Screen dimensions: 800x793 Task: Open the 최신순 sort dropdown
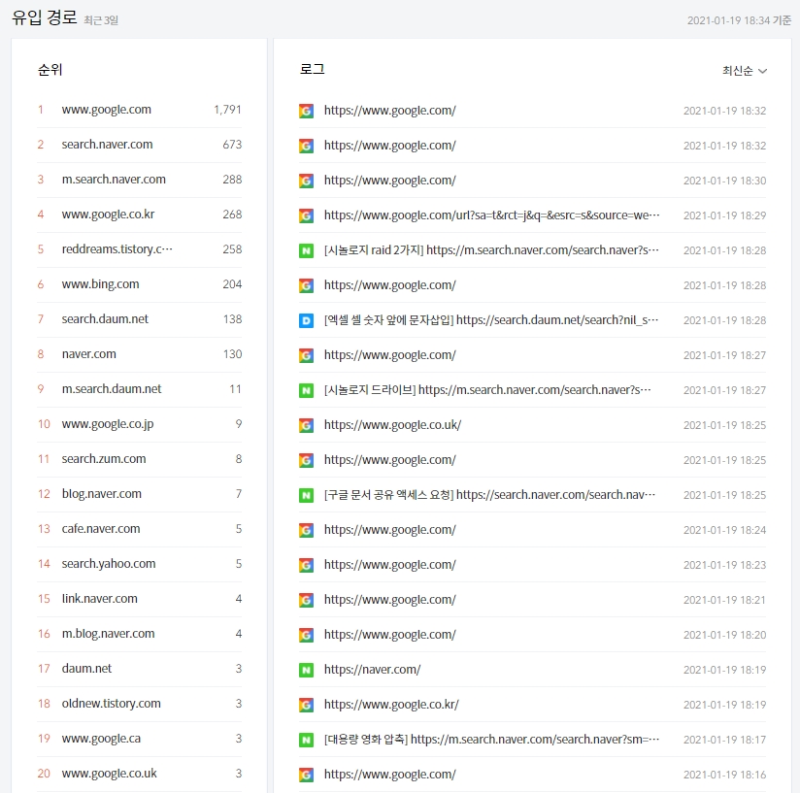click(x=745, y=71)
